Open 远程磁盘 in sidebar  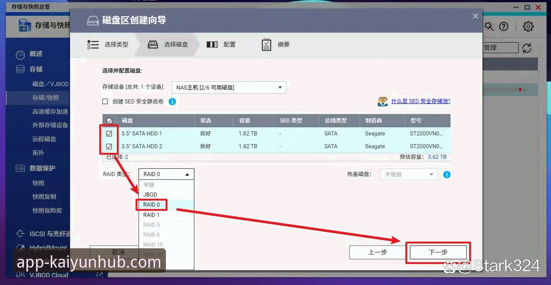point(44,139)
